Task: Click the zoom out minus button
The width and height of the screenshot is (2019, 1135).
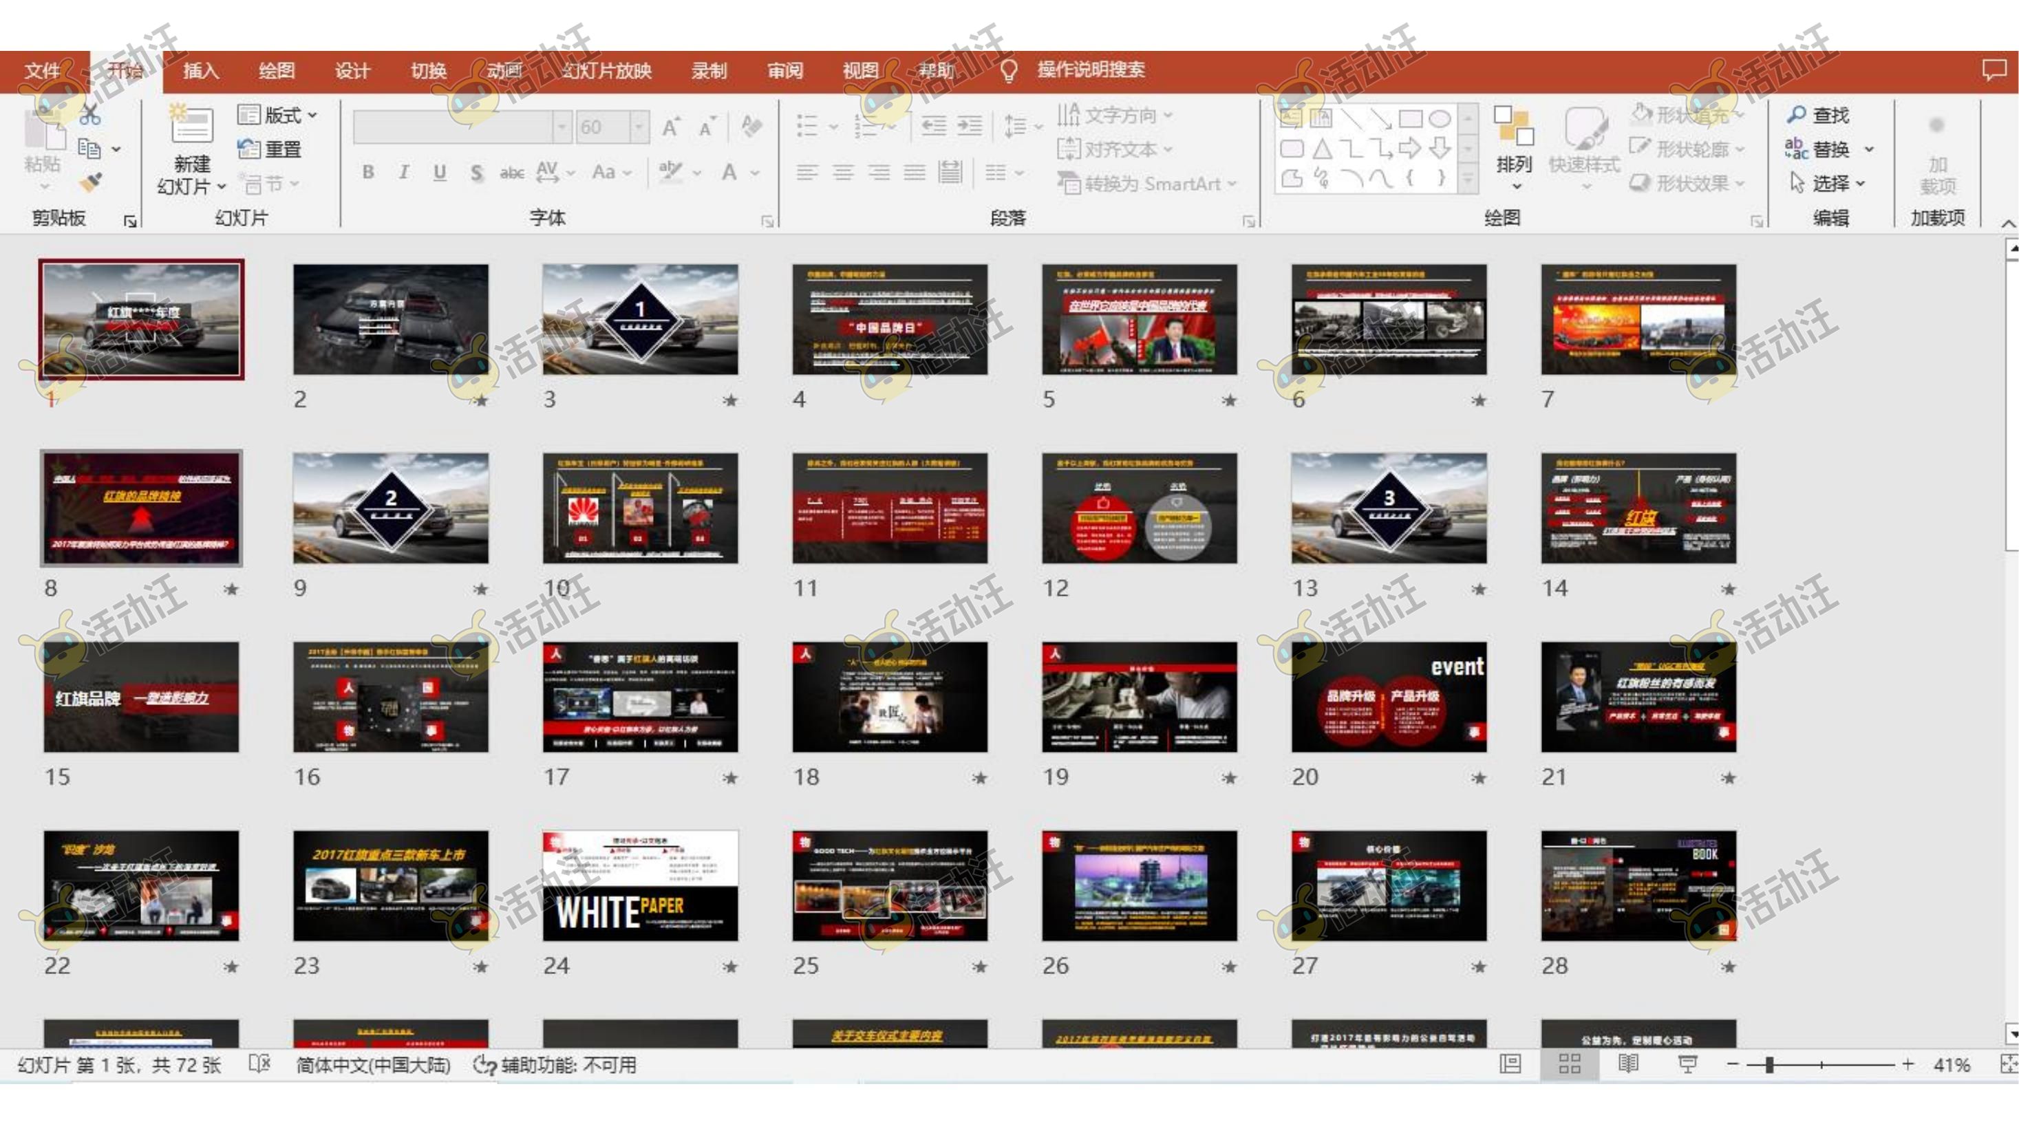Action: click(x=1733, y=1063)
